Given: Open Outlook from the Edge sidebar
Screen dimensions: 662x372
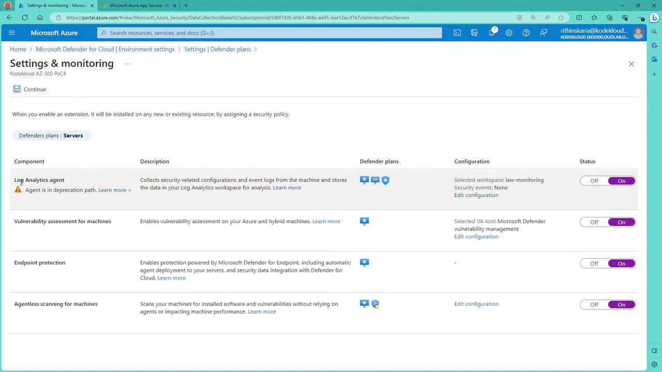Looking at the screenshot, I should coord(654,59).
